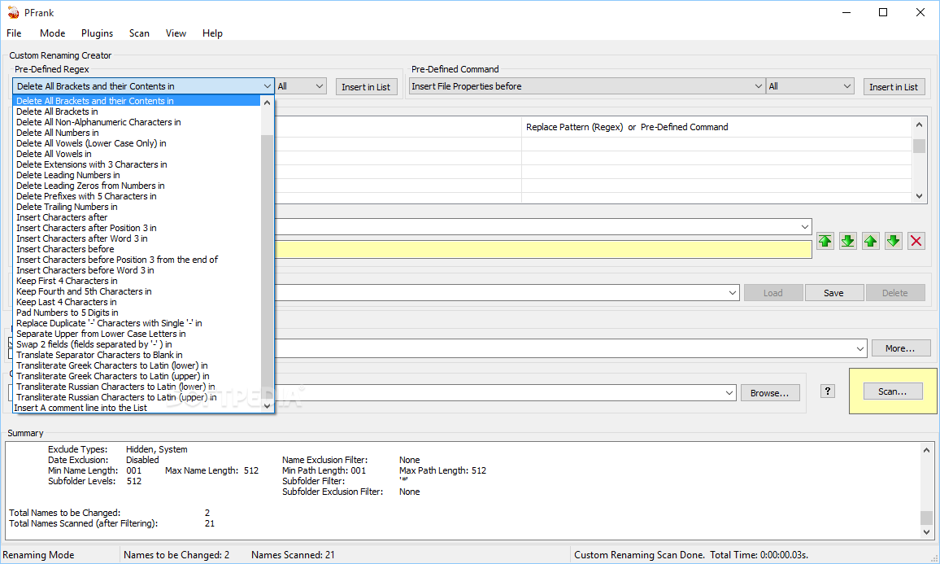Choose 'Separate Upper from Lower Case Letters in'
Viewport: 940px width, 564px height.
tap(137, 334)
